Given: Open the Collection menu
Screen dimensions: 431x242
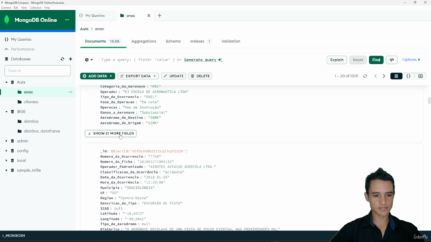Looking at the screenshot, I should point(36,7).
